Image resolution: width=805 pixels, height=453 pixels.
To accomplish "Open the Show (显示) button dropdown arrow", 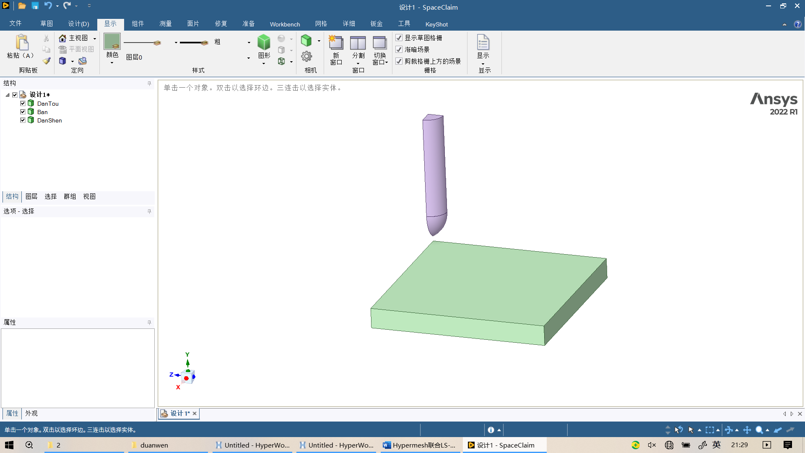I will 483,64.
